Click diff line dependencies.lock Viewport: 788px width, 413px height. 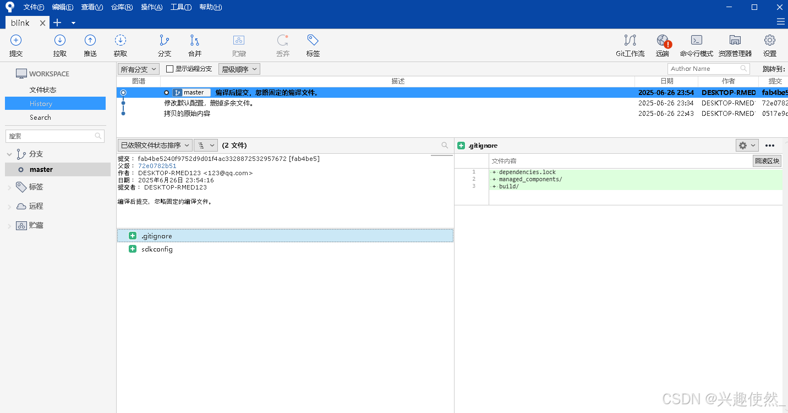(527, 172)
